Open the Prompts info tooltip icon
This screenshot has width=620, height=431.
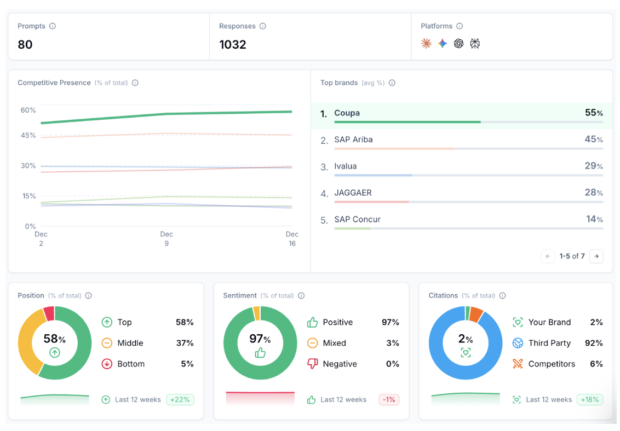click(53, 26)
